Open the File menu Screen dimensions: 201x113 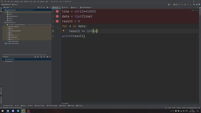coord(5,2)
